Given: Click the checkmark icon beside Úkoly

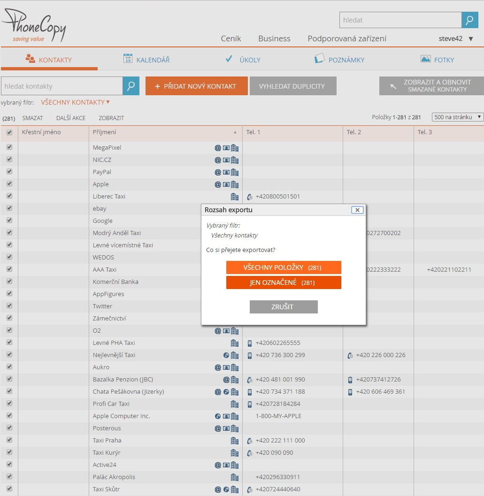Looking at the screenshot, I should tap(229, 59).
